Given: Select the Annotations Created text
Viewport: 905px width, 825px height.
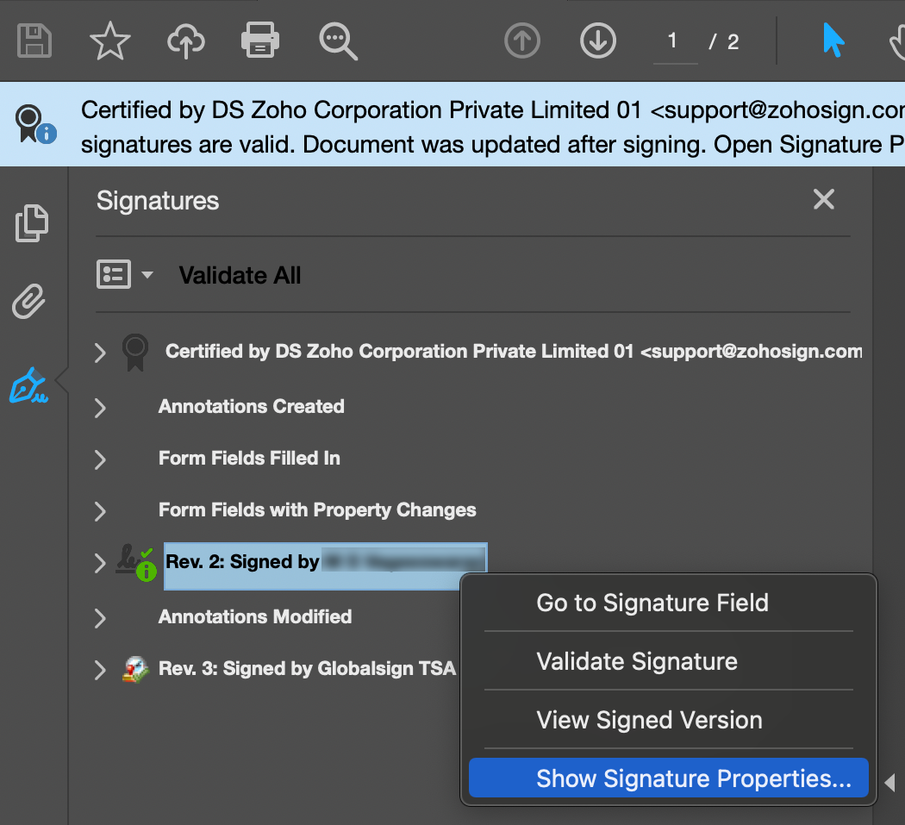Looking at the screenshot, I should click(251, 406).
